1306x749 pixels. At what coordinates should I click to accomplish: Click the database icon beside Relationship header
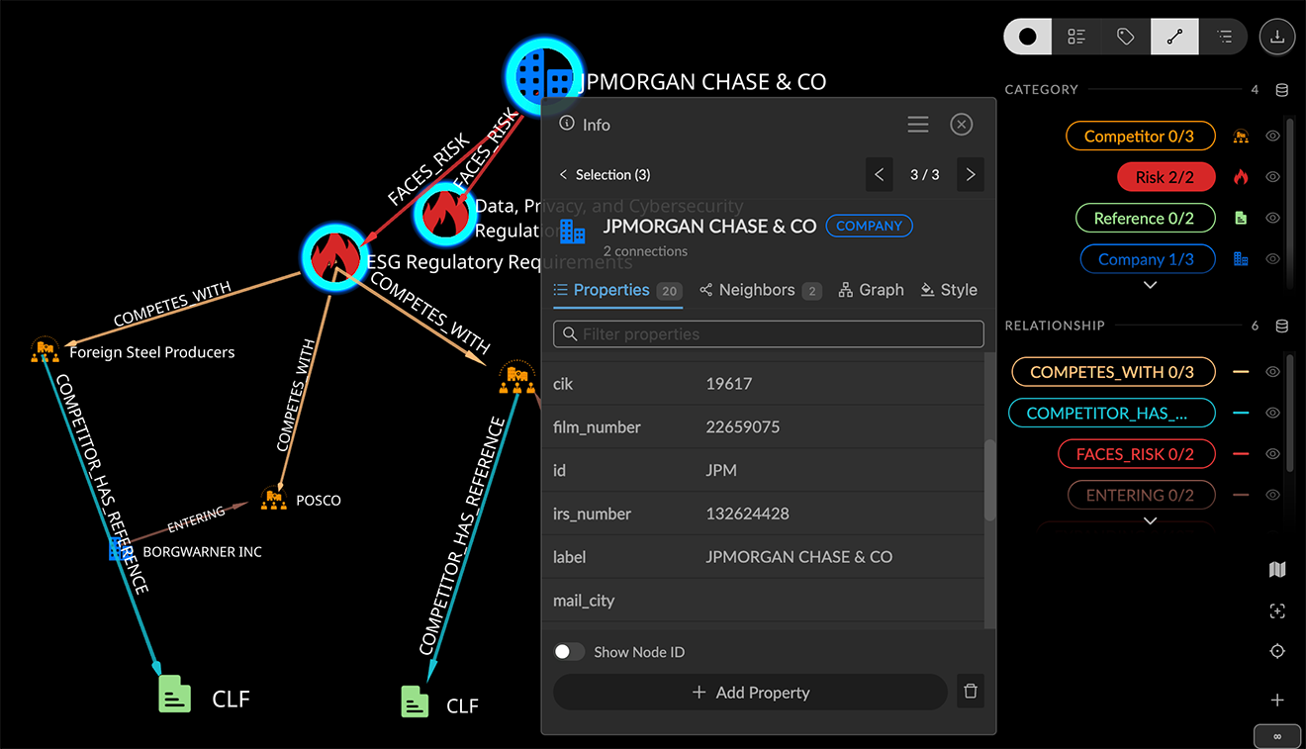[x=1282, y=326]
